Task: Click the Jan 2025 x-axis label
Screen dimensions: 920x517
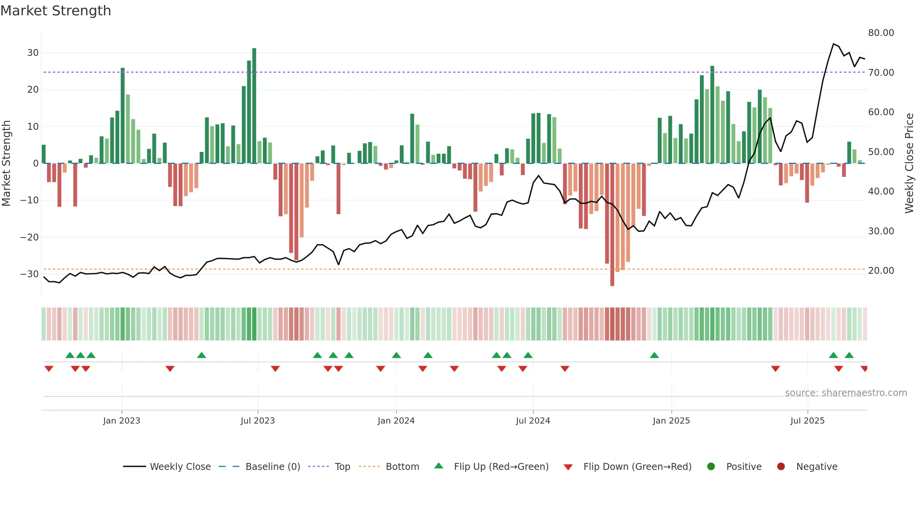Action: [x=671, y=421]
